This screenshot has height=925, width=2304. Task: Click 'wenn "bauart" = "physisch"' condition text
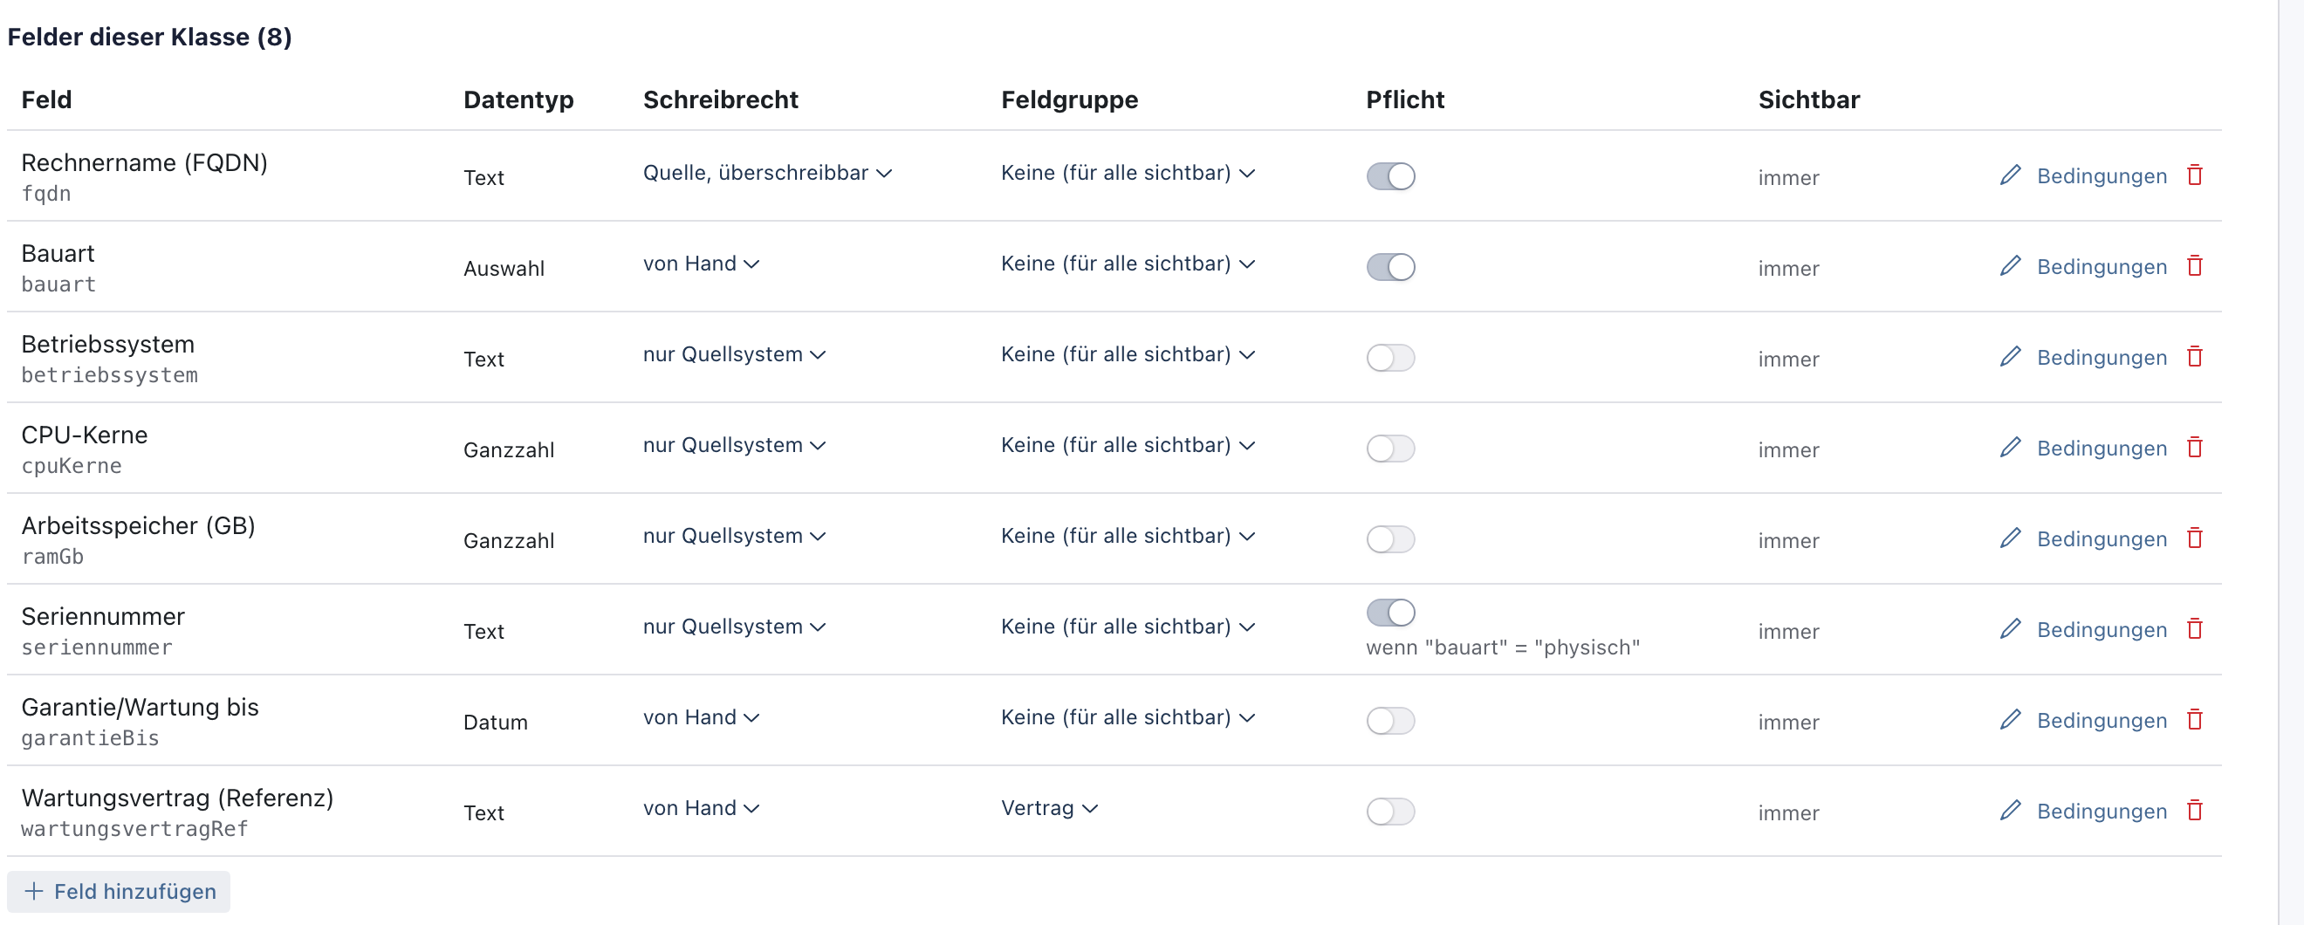click(x=1503, y=647)
